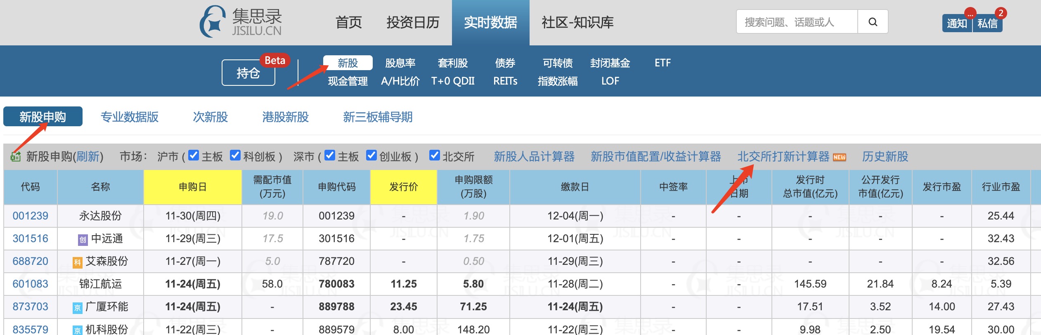Image resolution: width=1041 pixels, height=335 pixels.
Task: Click the 创 badge beside 中远通
Action: click(x=83, y=239)
